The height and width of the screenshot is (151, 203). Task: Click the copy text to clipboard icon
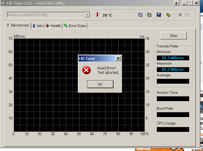pos(140,15)
